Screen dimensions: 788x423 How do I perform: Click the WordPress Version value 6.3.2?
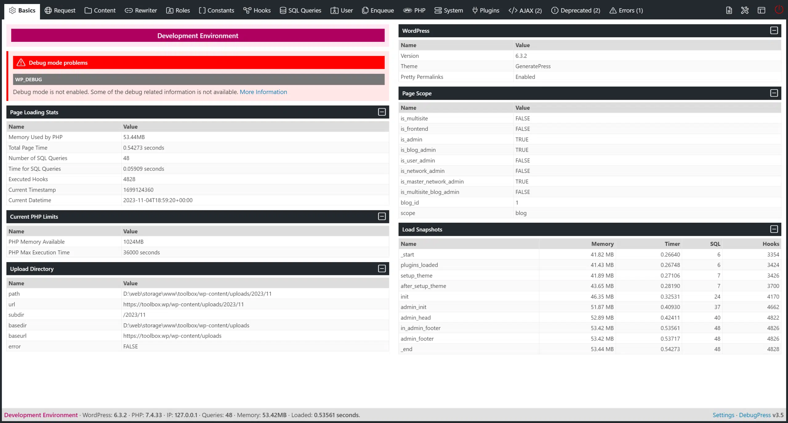tap(521, 56)
